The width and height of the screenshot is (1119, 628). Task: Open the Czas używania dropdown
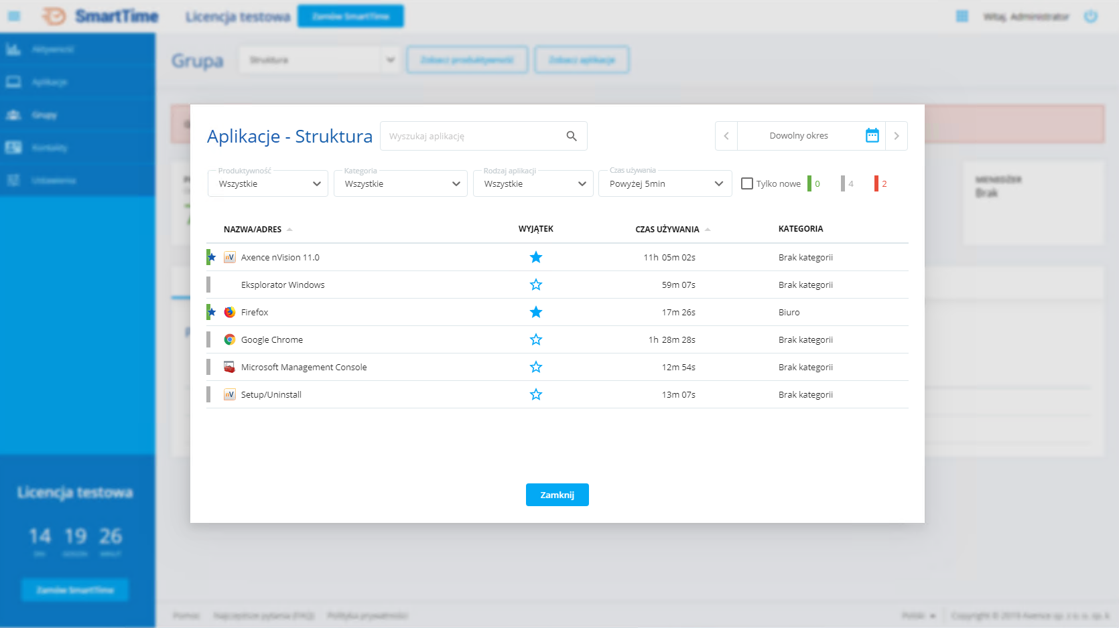click(x=665, y=183)
